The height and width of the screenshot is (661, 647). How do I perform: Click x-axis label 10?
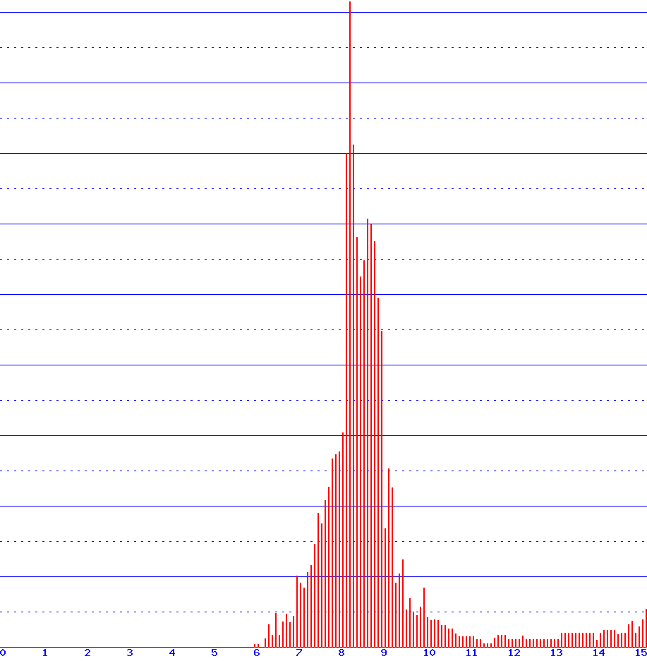[429, 653]
